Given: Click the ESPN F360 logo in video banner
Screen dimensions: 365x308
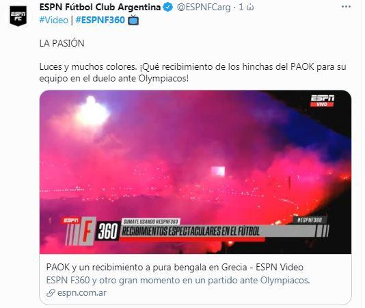Looking at the screenshot, I should point(91,231).
